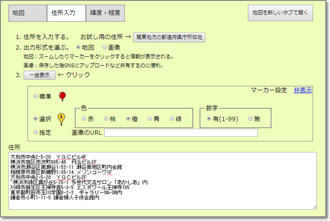Screen dimensions: 330x221
Task: Choose 赤 color radio option
Action: (85, 119)
